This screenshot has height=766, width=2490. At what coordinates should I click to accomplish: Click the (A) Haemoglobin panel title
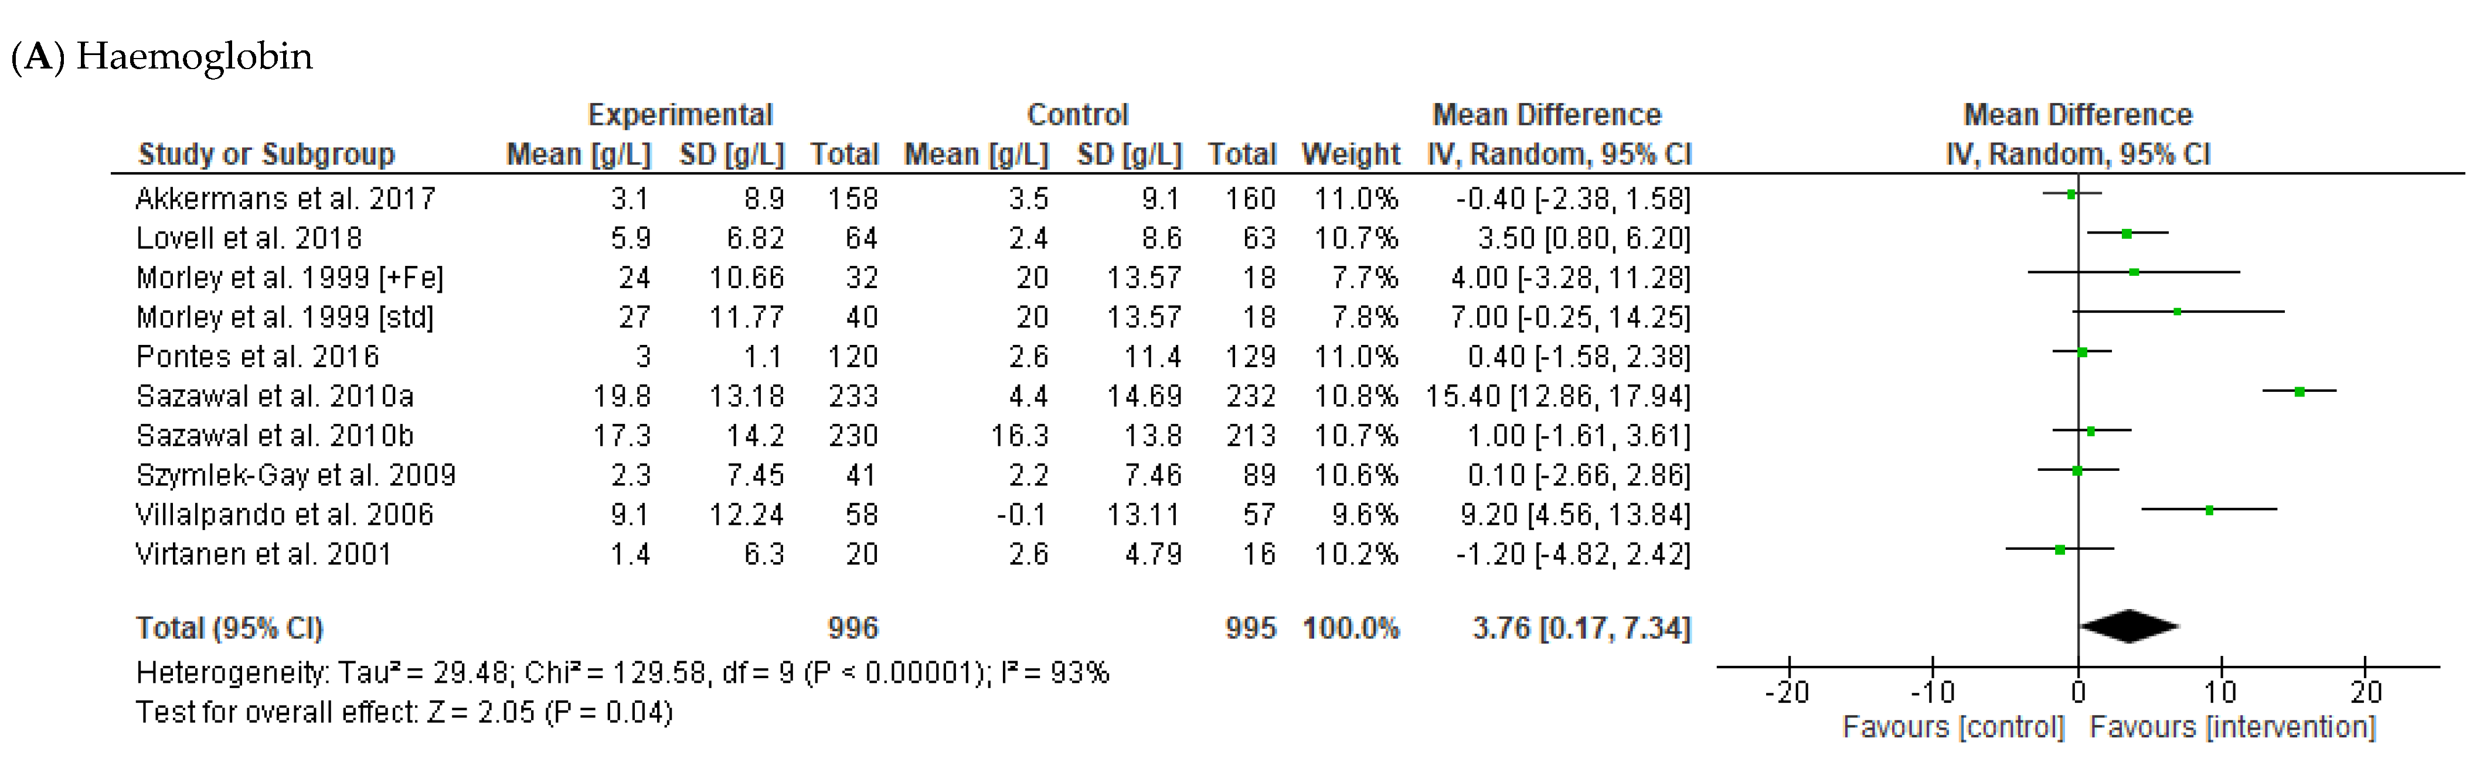click(x=161, y=57)
